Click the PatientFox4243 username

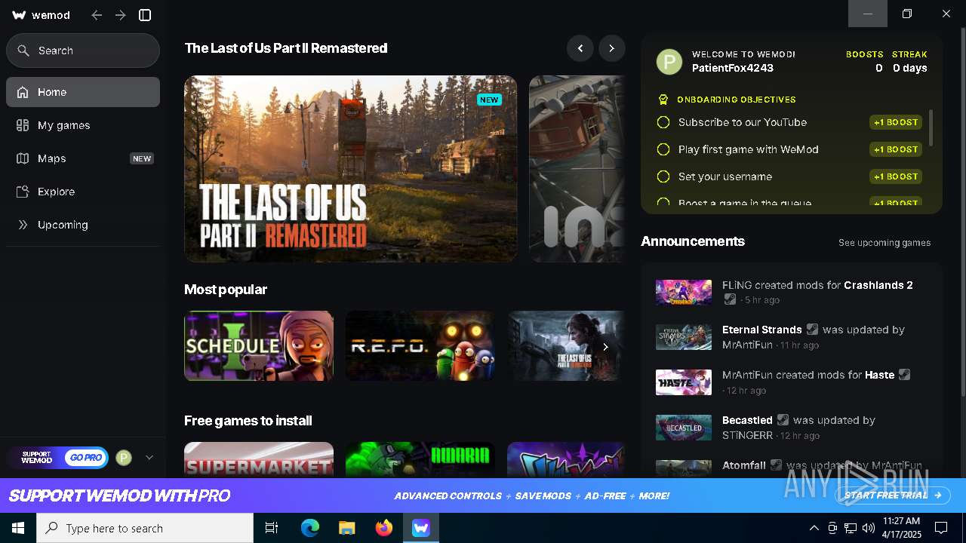click(733, 68)
